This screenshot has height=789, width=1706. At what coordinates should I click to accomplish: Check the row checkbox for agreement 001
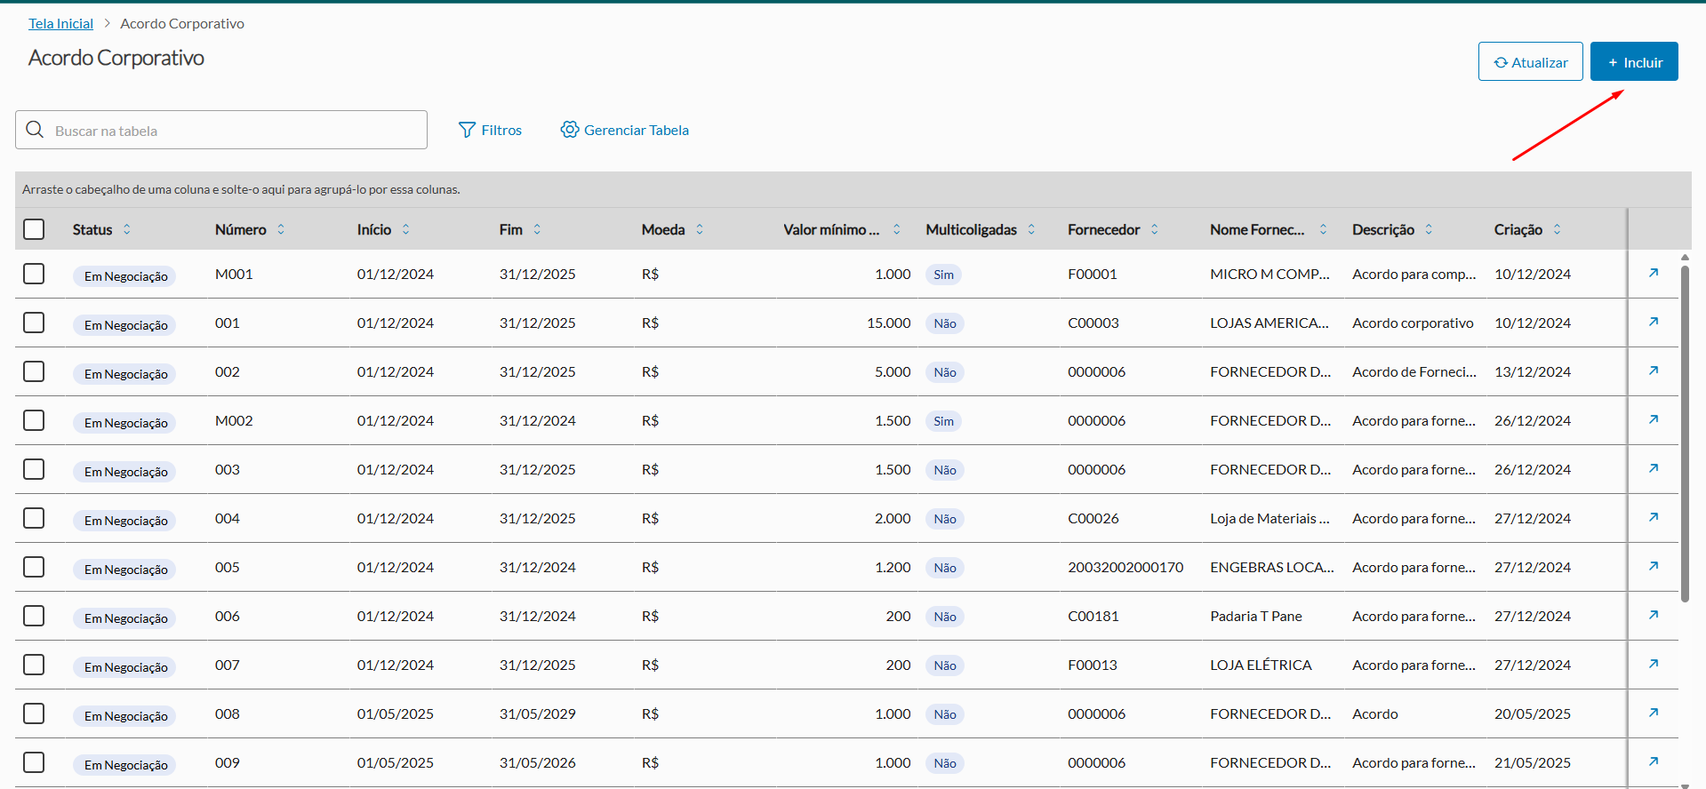[34, 323]
